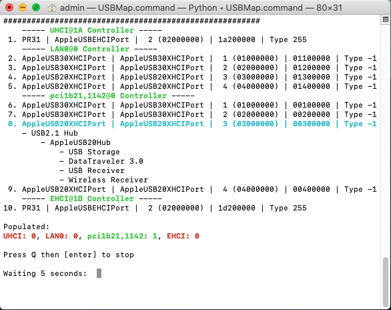
Task: Click the UHCI@1A Controller heading
Action: tap(92, 30)
